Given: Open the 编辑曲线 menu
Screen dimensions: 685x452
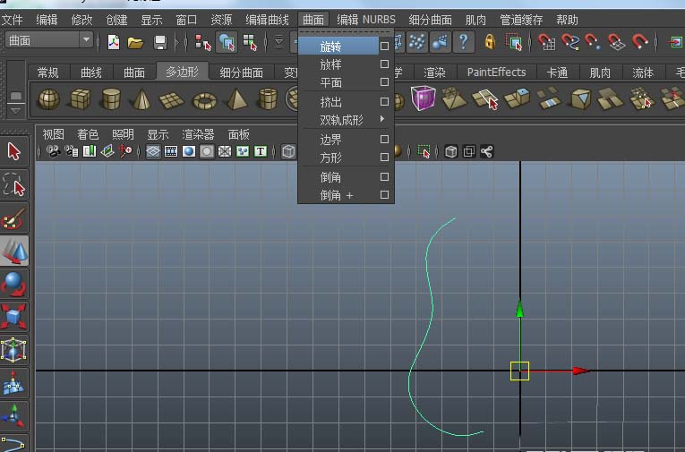Looking at the screenshot, I should [267, 20].
